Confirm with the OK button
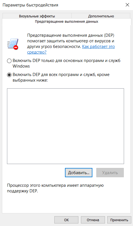Image resolution: width=133 pixels, height=226 pixels. click(66, 220)
